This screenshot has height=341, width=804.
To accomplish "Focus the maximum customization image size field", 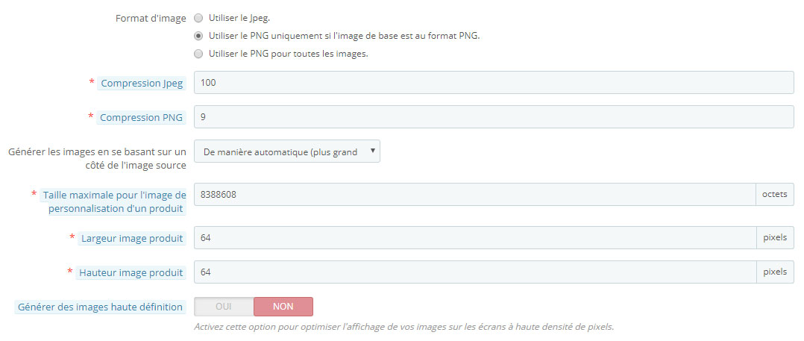I will point(475,194).
